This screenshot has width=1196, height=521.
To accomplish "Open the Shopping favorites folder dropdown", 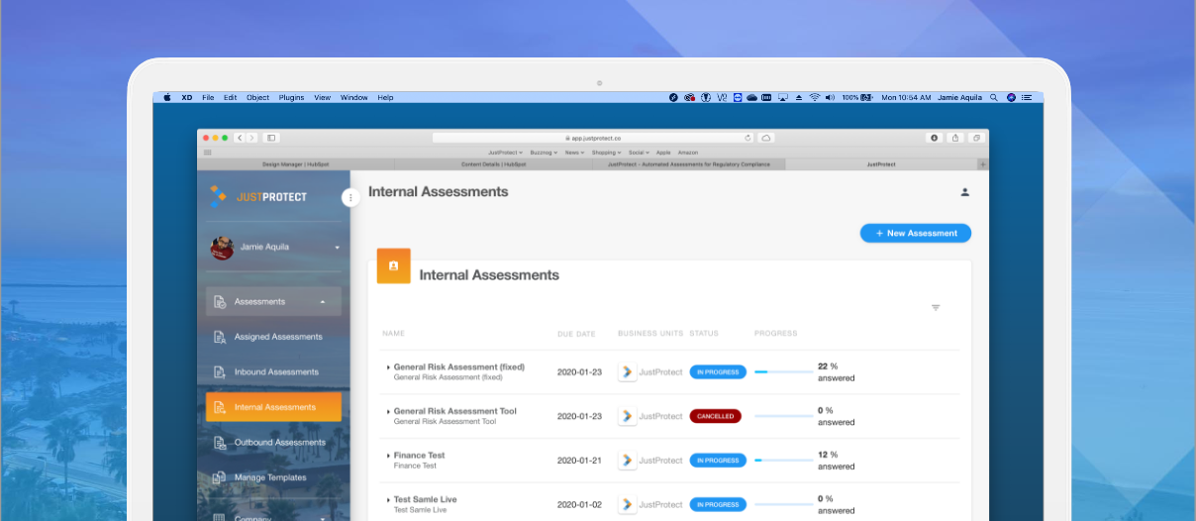I will (x=608, y=153).
